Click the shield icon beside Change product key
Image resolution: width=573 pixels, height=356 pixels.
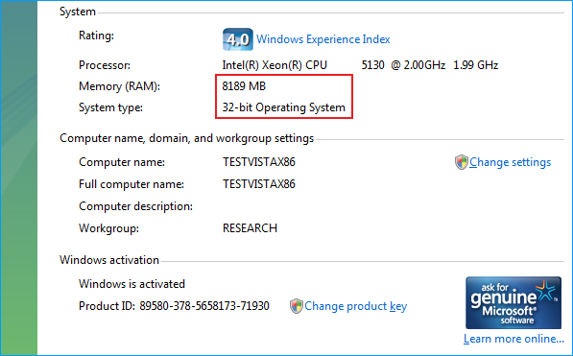point(297,306)
